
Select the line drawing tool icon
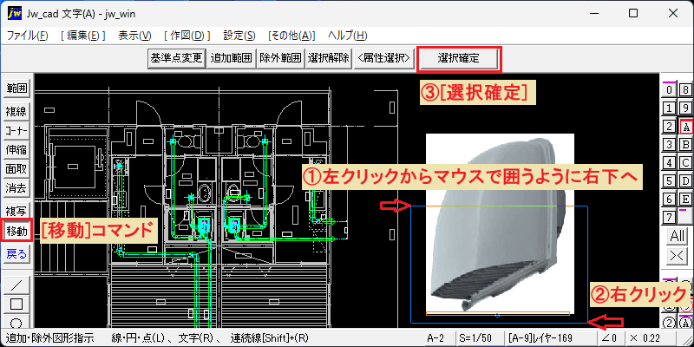(x=16, y=285)
